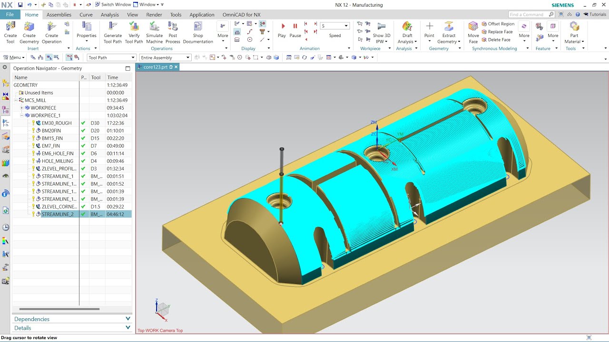The width and height of the screenshot is (609, 342).
Task: Expand the Properties dropdown
Action: [x=87, y=41]
